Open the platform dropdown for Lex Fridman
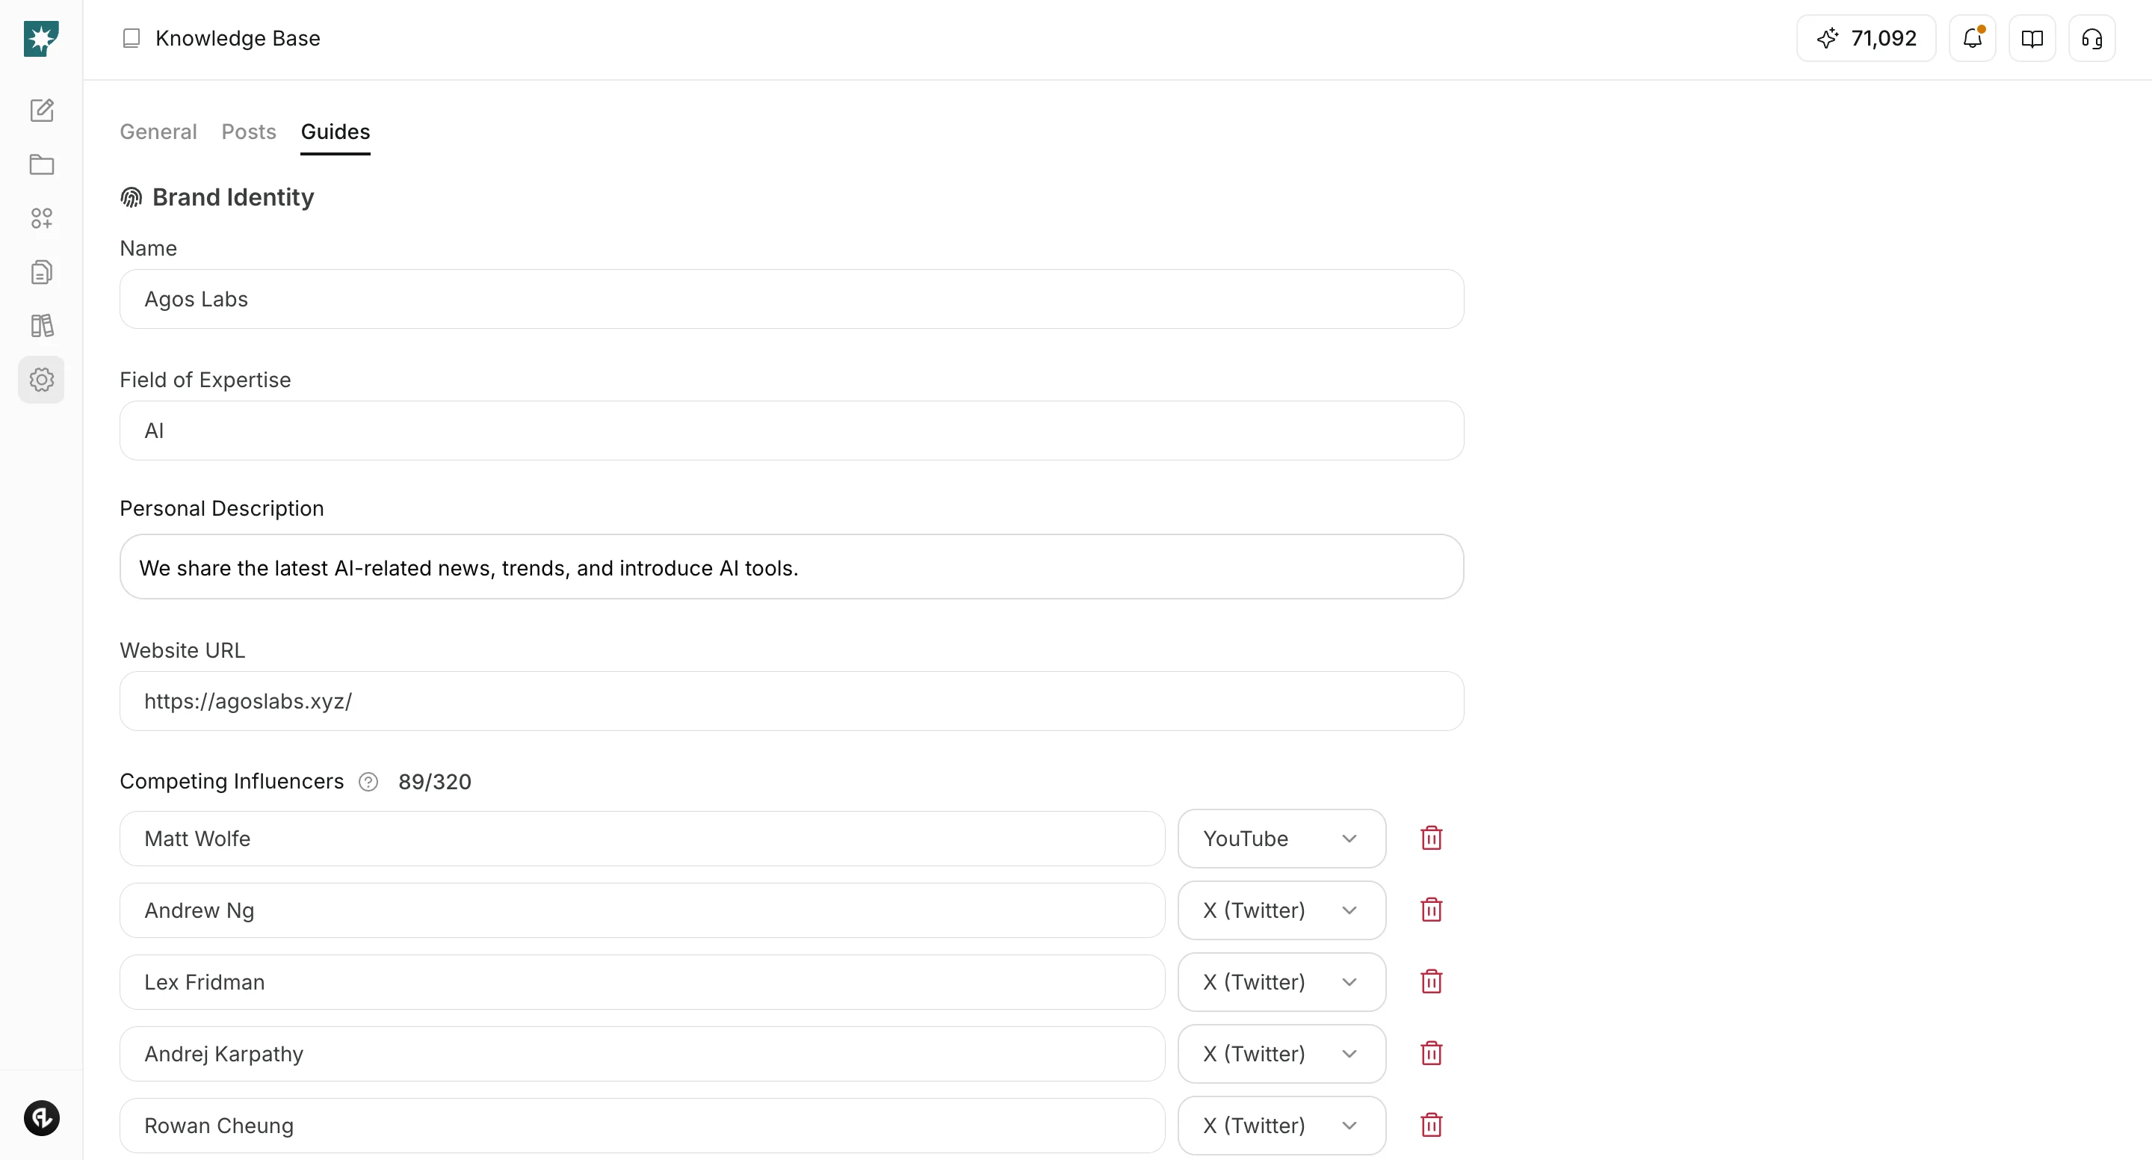This screenshot has height=1160, width=2152. [x=1281, y=982]
